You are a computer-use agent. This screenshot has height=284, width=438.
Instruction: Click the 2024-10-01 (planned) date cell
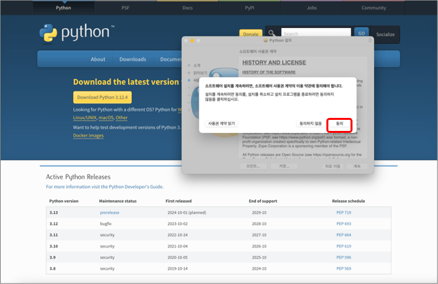coord(187,212)
